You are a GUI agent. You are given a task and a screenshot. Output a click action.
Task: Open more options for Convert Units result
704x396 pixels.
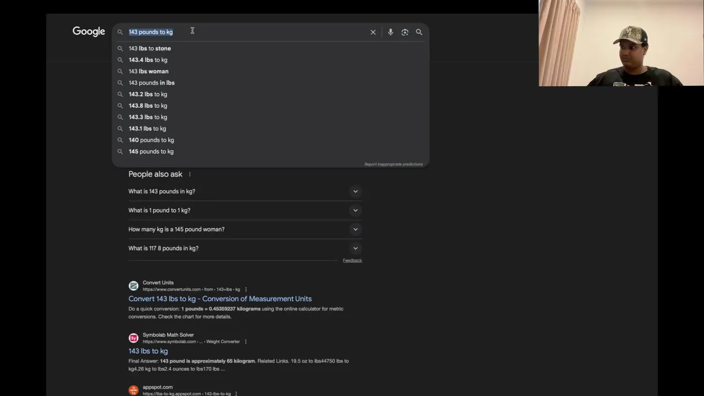(x=246, y=289)
